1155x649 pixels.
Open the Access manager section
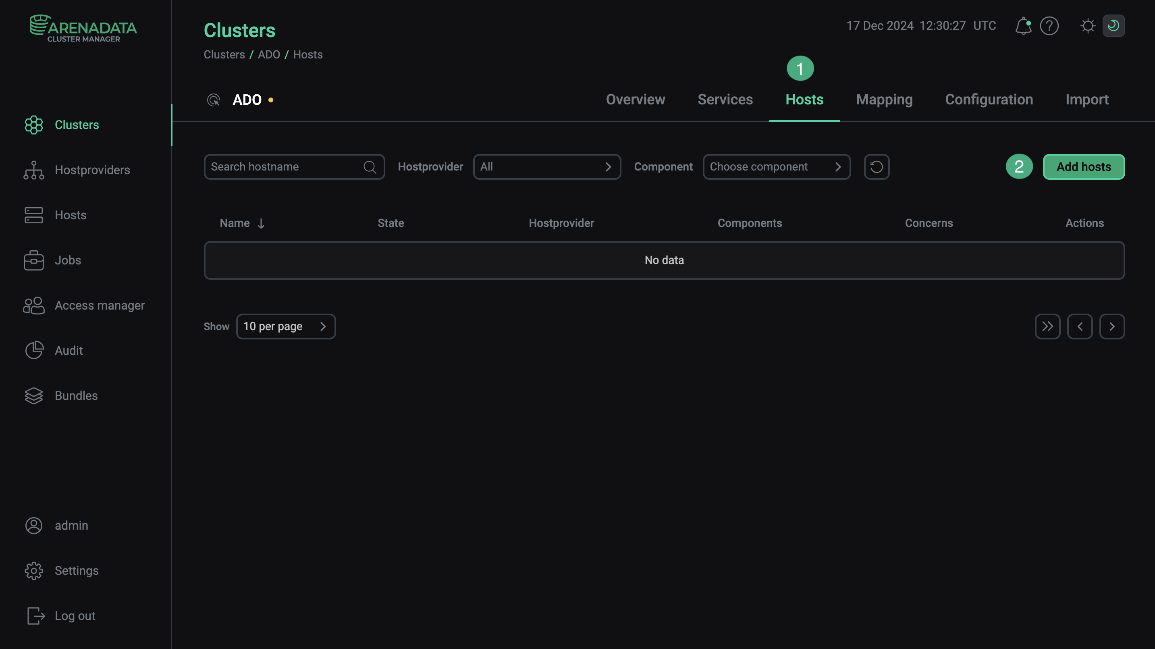click(x=100, y=306)
